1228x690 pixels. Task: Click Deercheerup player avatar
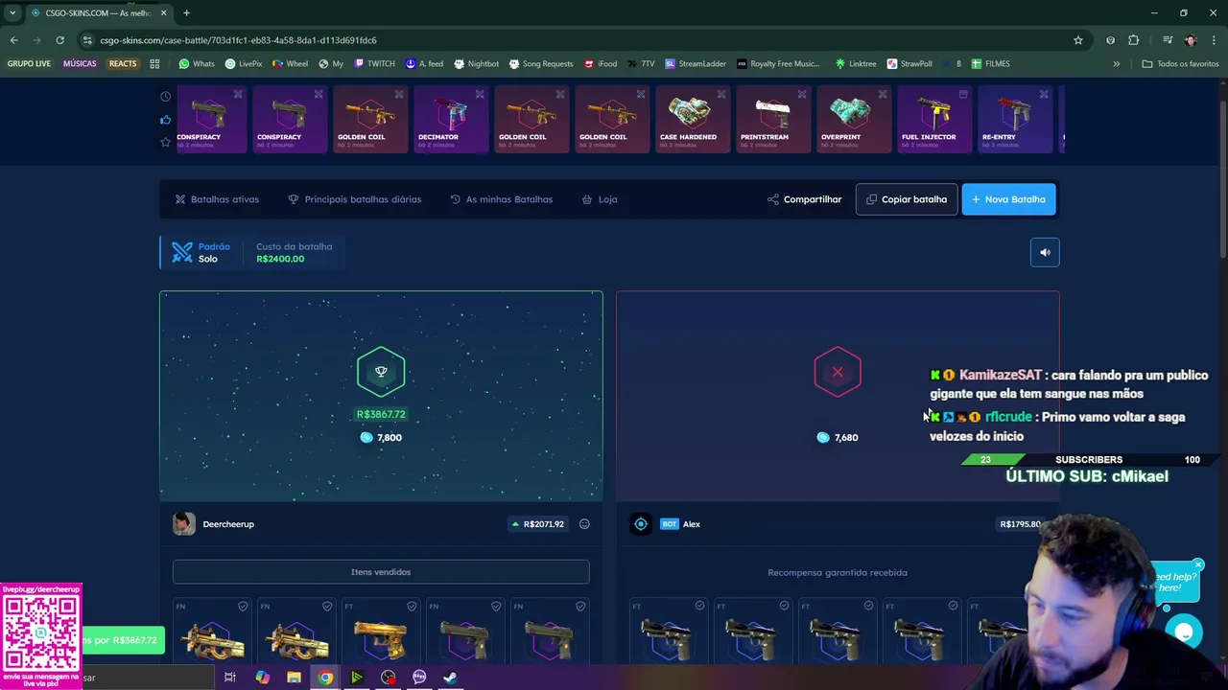(x=184, y=524)
